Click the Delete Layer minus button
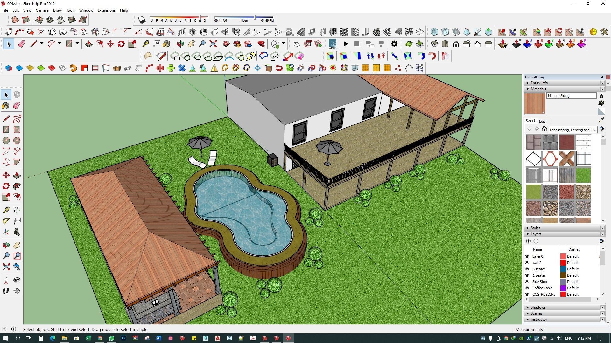Image resolution: width=611 pixels, height=343 pixels. point(536,241)
